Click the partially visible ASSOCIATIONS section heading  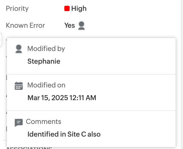click(x=29, y=148)
